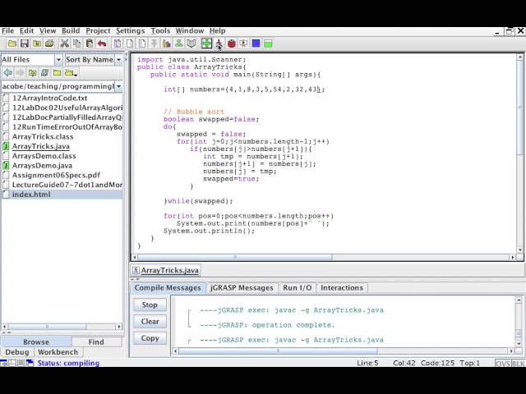Click the Clear button
This screenshot has height=394, width=526.
[x=150, y=322]
